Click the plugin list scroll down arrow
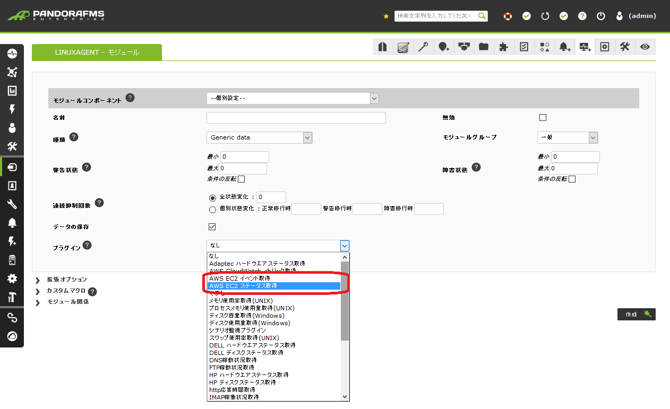This screenshot has height=409, width=670. click(x=345, y=396)
